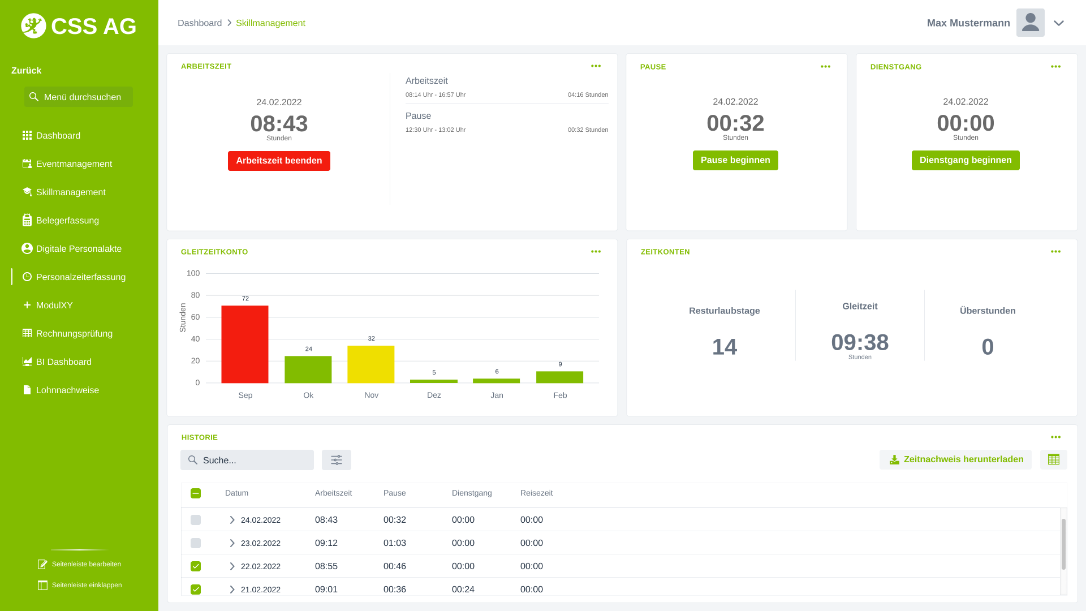Click Zeitnachweis herunterladen button
The image size is (1086, 611).
[955, 459]
